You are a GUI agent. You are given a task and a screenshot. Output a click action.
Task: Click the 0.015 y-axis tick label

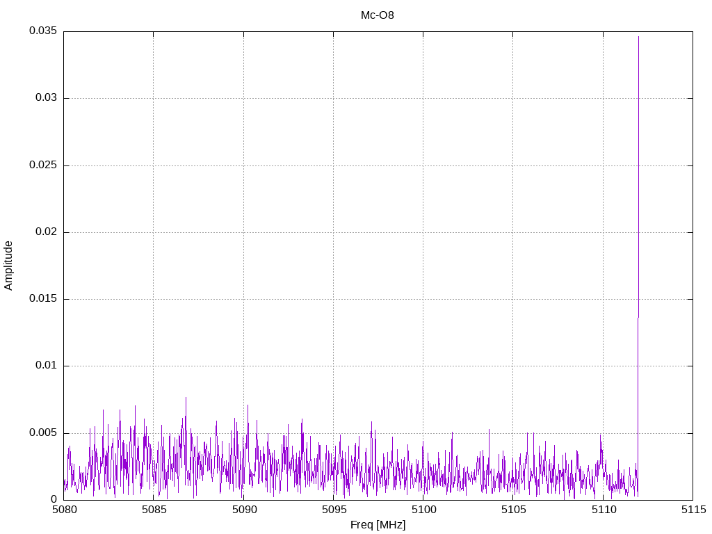point(42,299)
